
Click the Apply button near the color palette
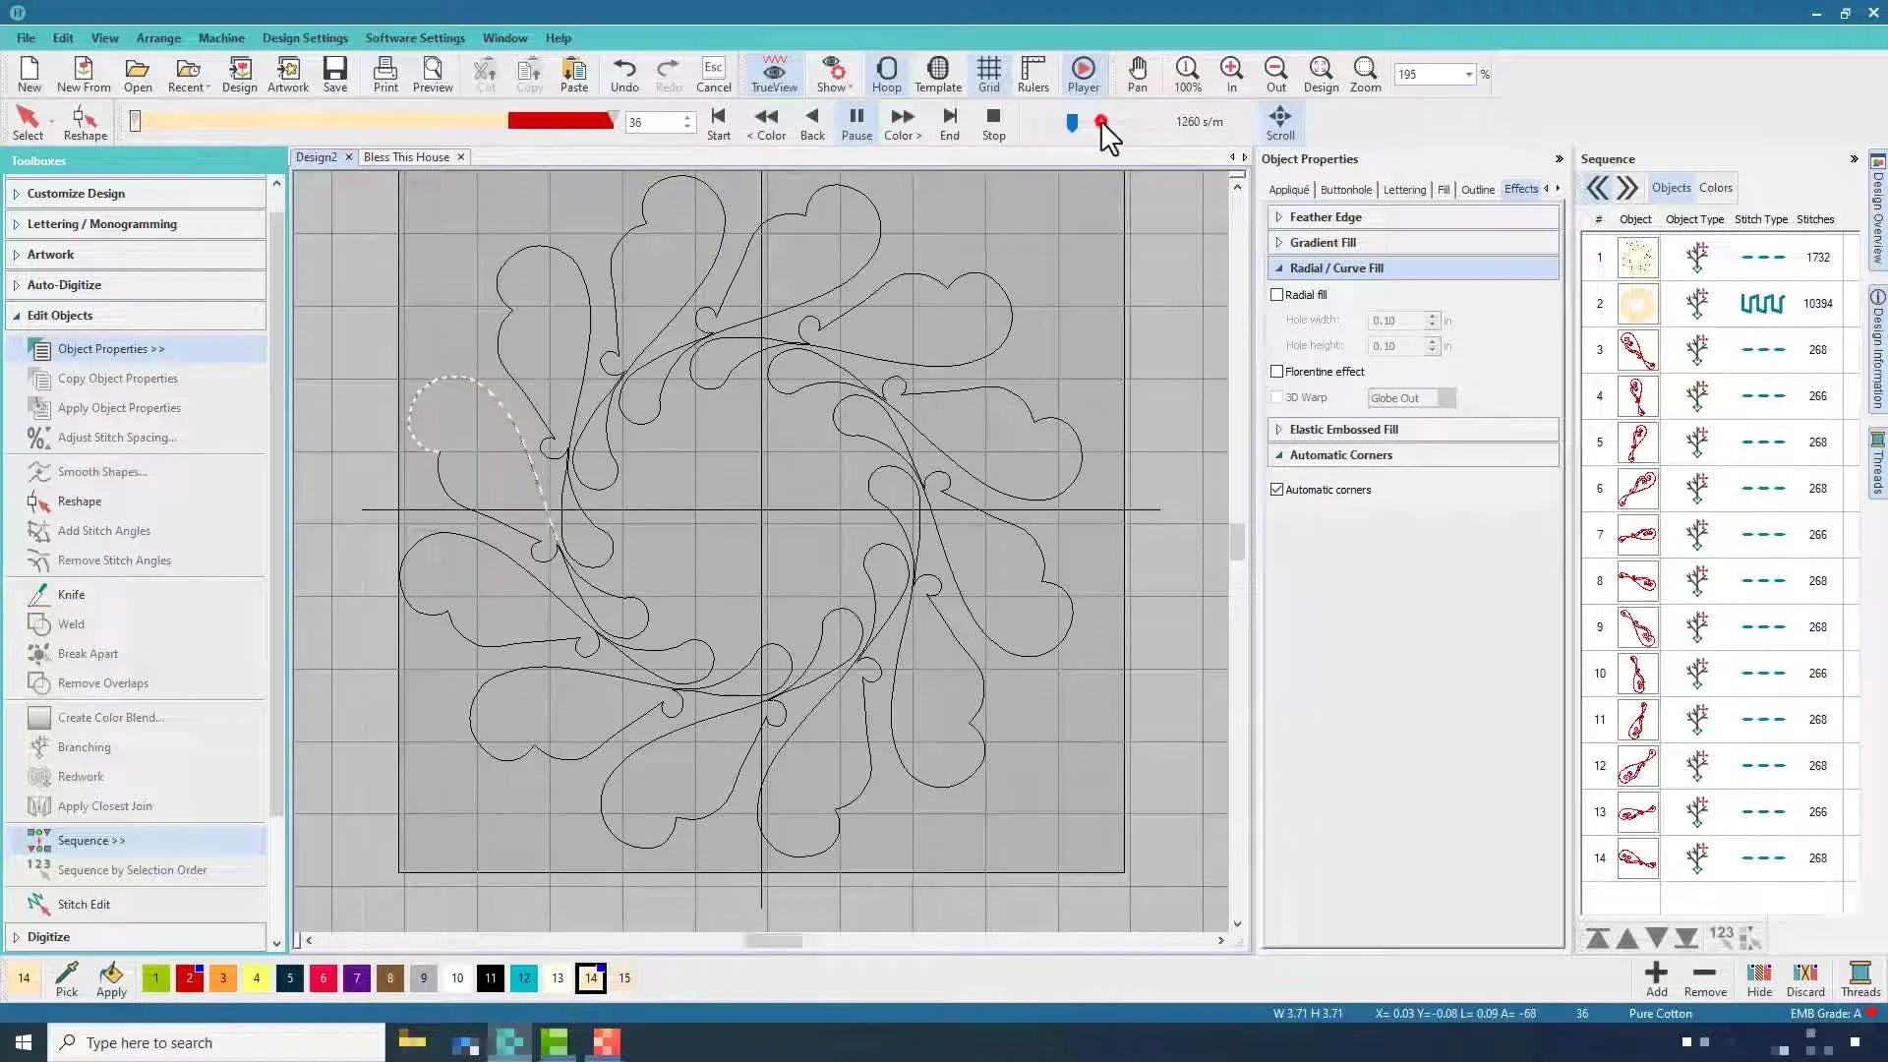click(x=111, y=978)
